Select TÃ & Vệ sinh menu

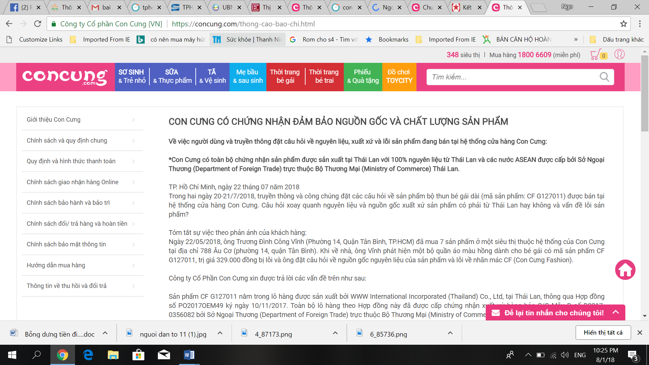(212, 76)
